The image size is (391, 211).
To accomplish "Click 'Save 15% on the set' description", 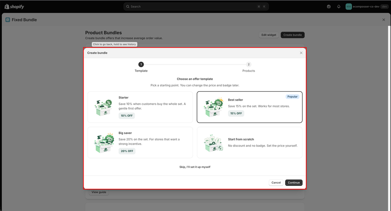I will pyautogui.click(x=259, y=106).
